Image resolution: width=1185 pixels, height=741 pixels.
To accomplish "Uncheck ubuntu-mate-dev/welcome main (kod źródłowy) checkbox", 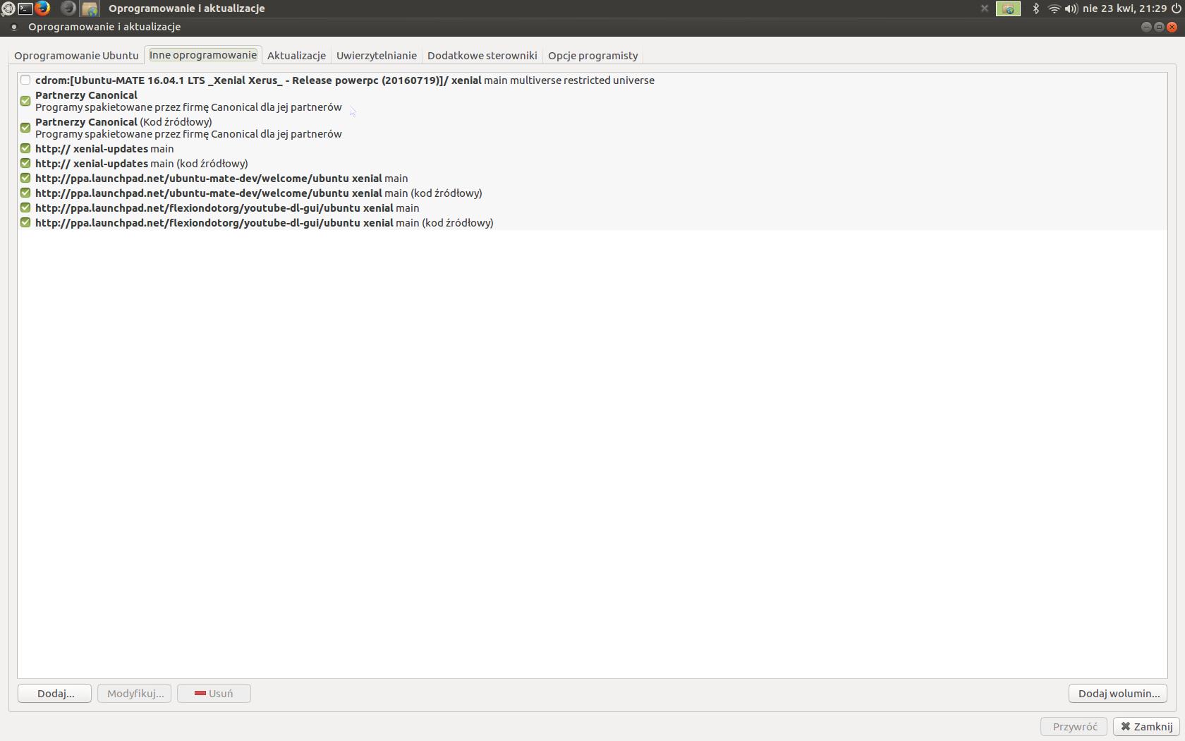I will 25,193.
